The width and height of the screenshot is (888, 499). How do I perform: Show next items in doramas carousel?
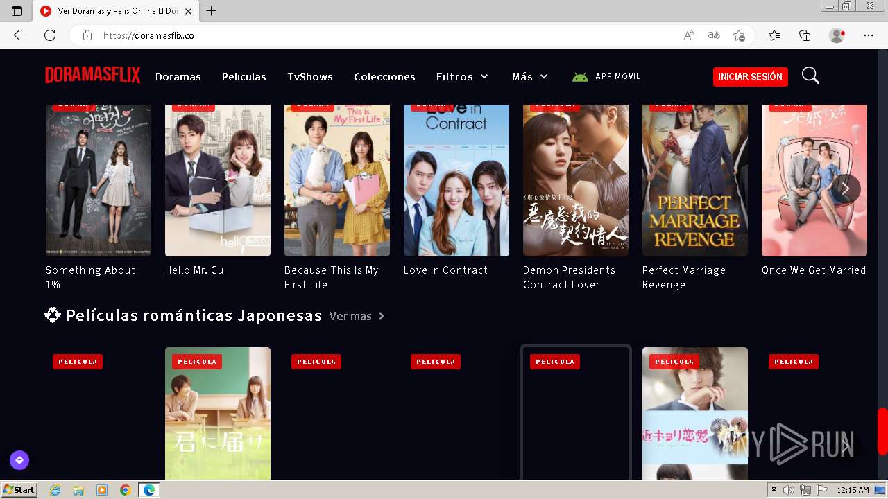(x=846, y=189)
